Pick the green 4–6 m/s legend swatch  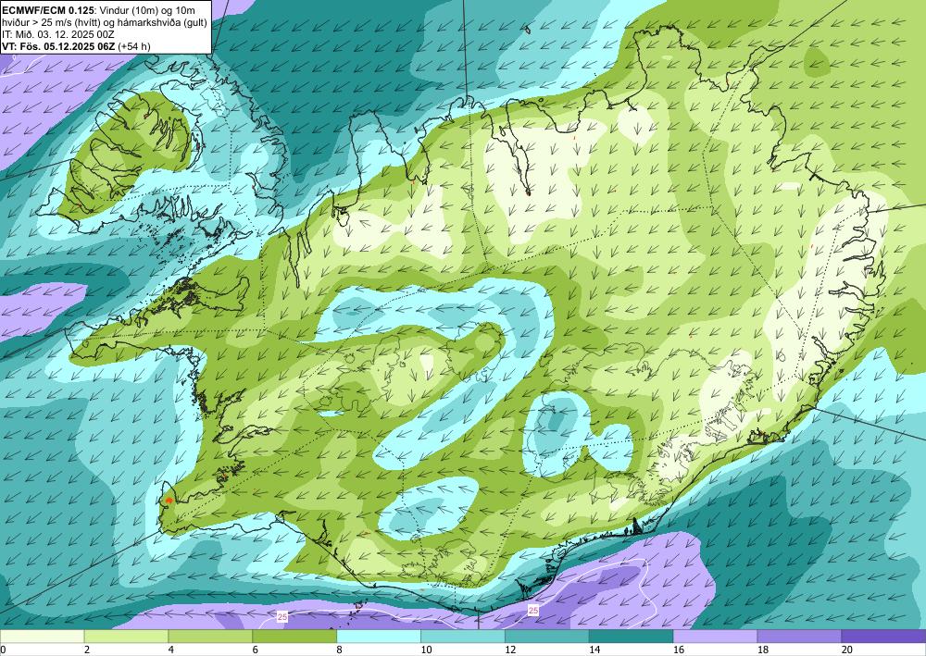(210, 636)
